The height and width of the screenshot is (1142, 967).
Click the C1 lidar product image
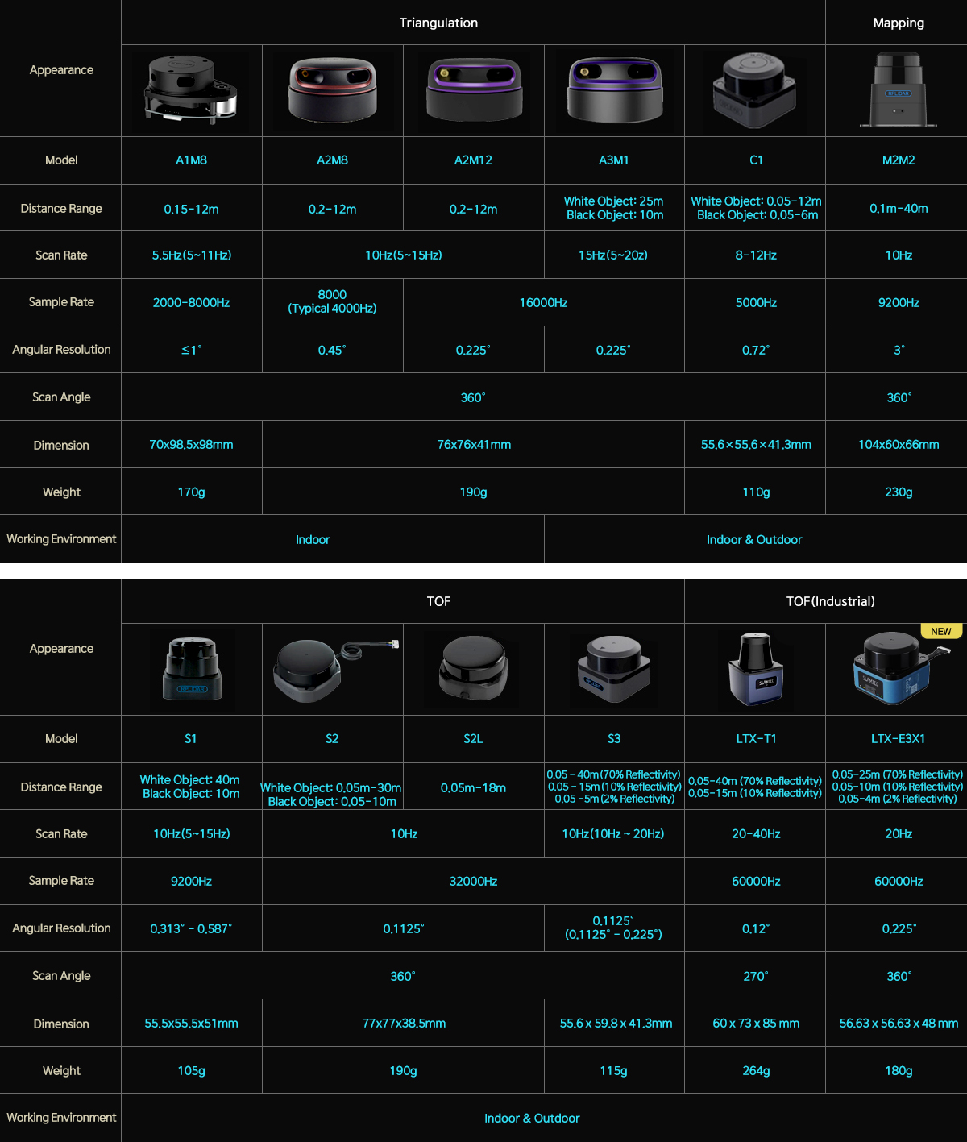[x=755, y=90]
